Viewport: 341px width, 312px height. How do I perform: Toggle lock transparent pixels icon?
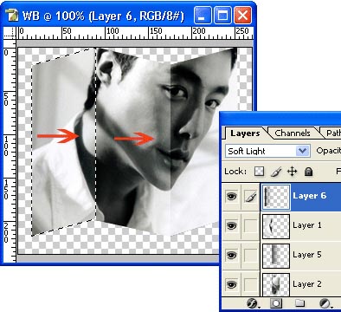coord(259,172)
